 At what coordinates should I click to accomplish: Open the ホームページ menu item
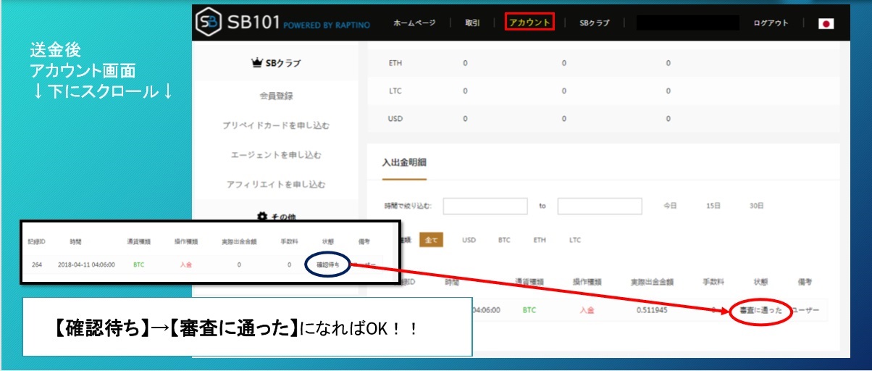tap(414, 23)
